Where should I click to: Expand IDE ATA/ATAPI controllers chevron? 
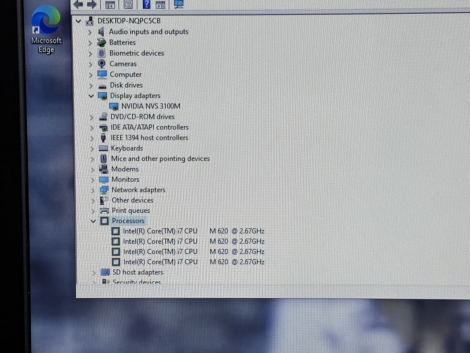pos(92,128)
